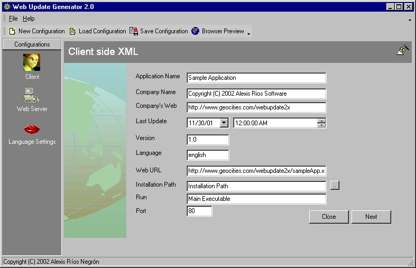The image size is (416, 268).
Task: Click the Load Configuration toolbar icon
Action: 73,31
